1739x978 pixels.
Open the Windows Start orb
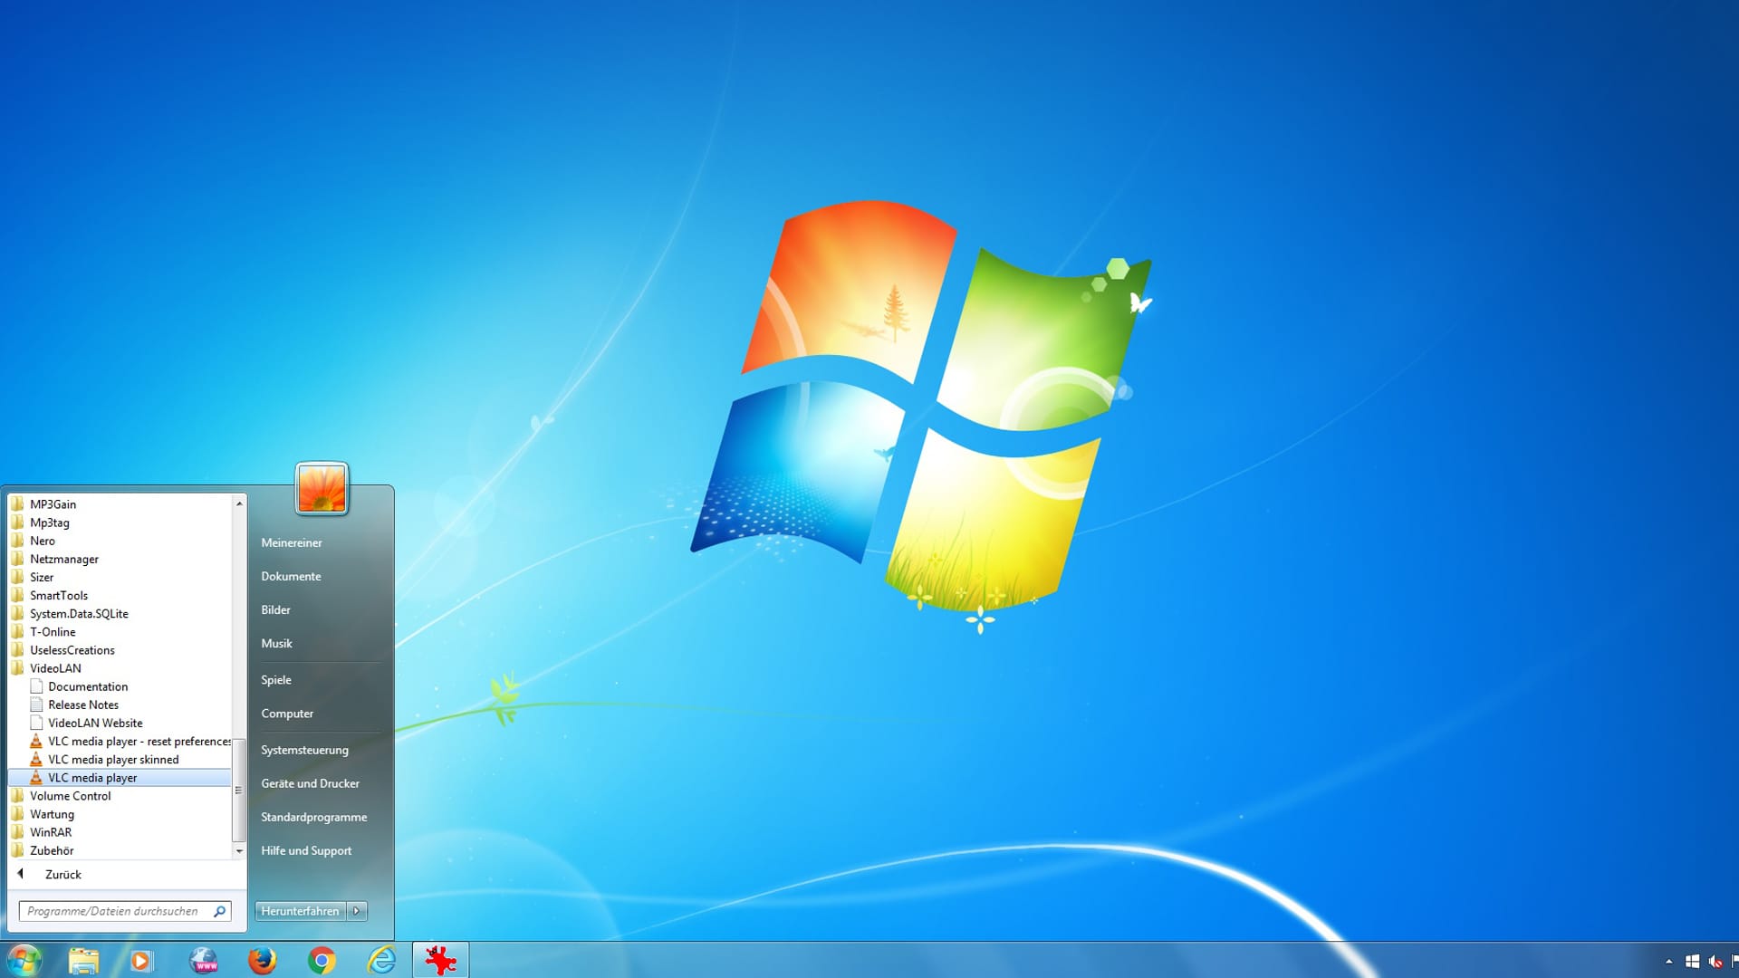click(24, 960)
